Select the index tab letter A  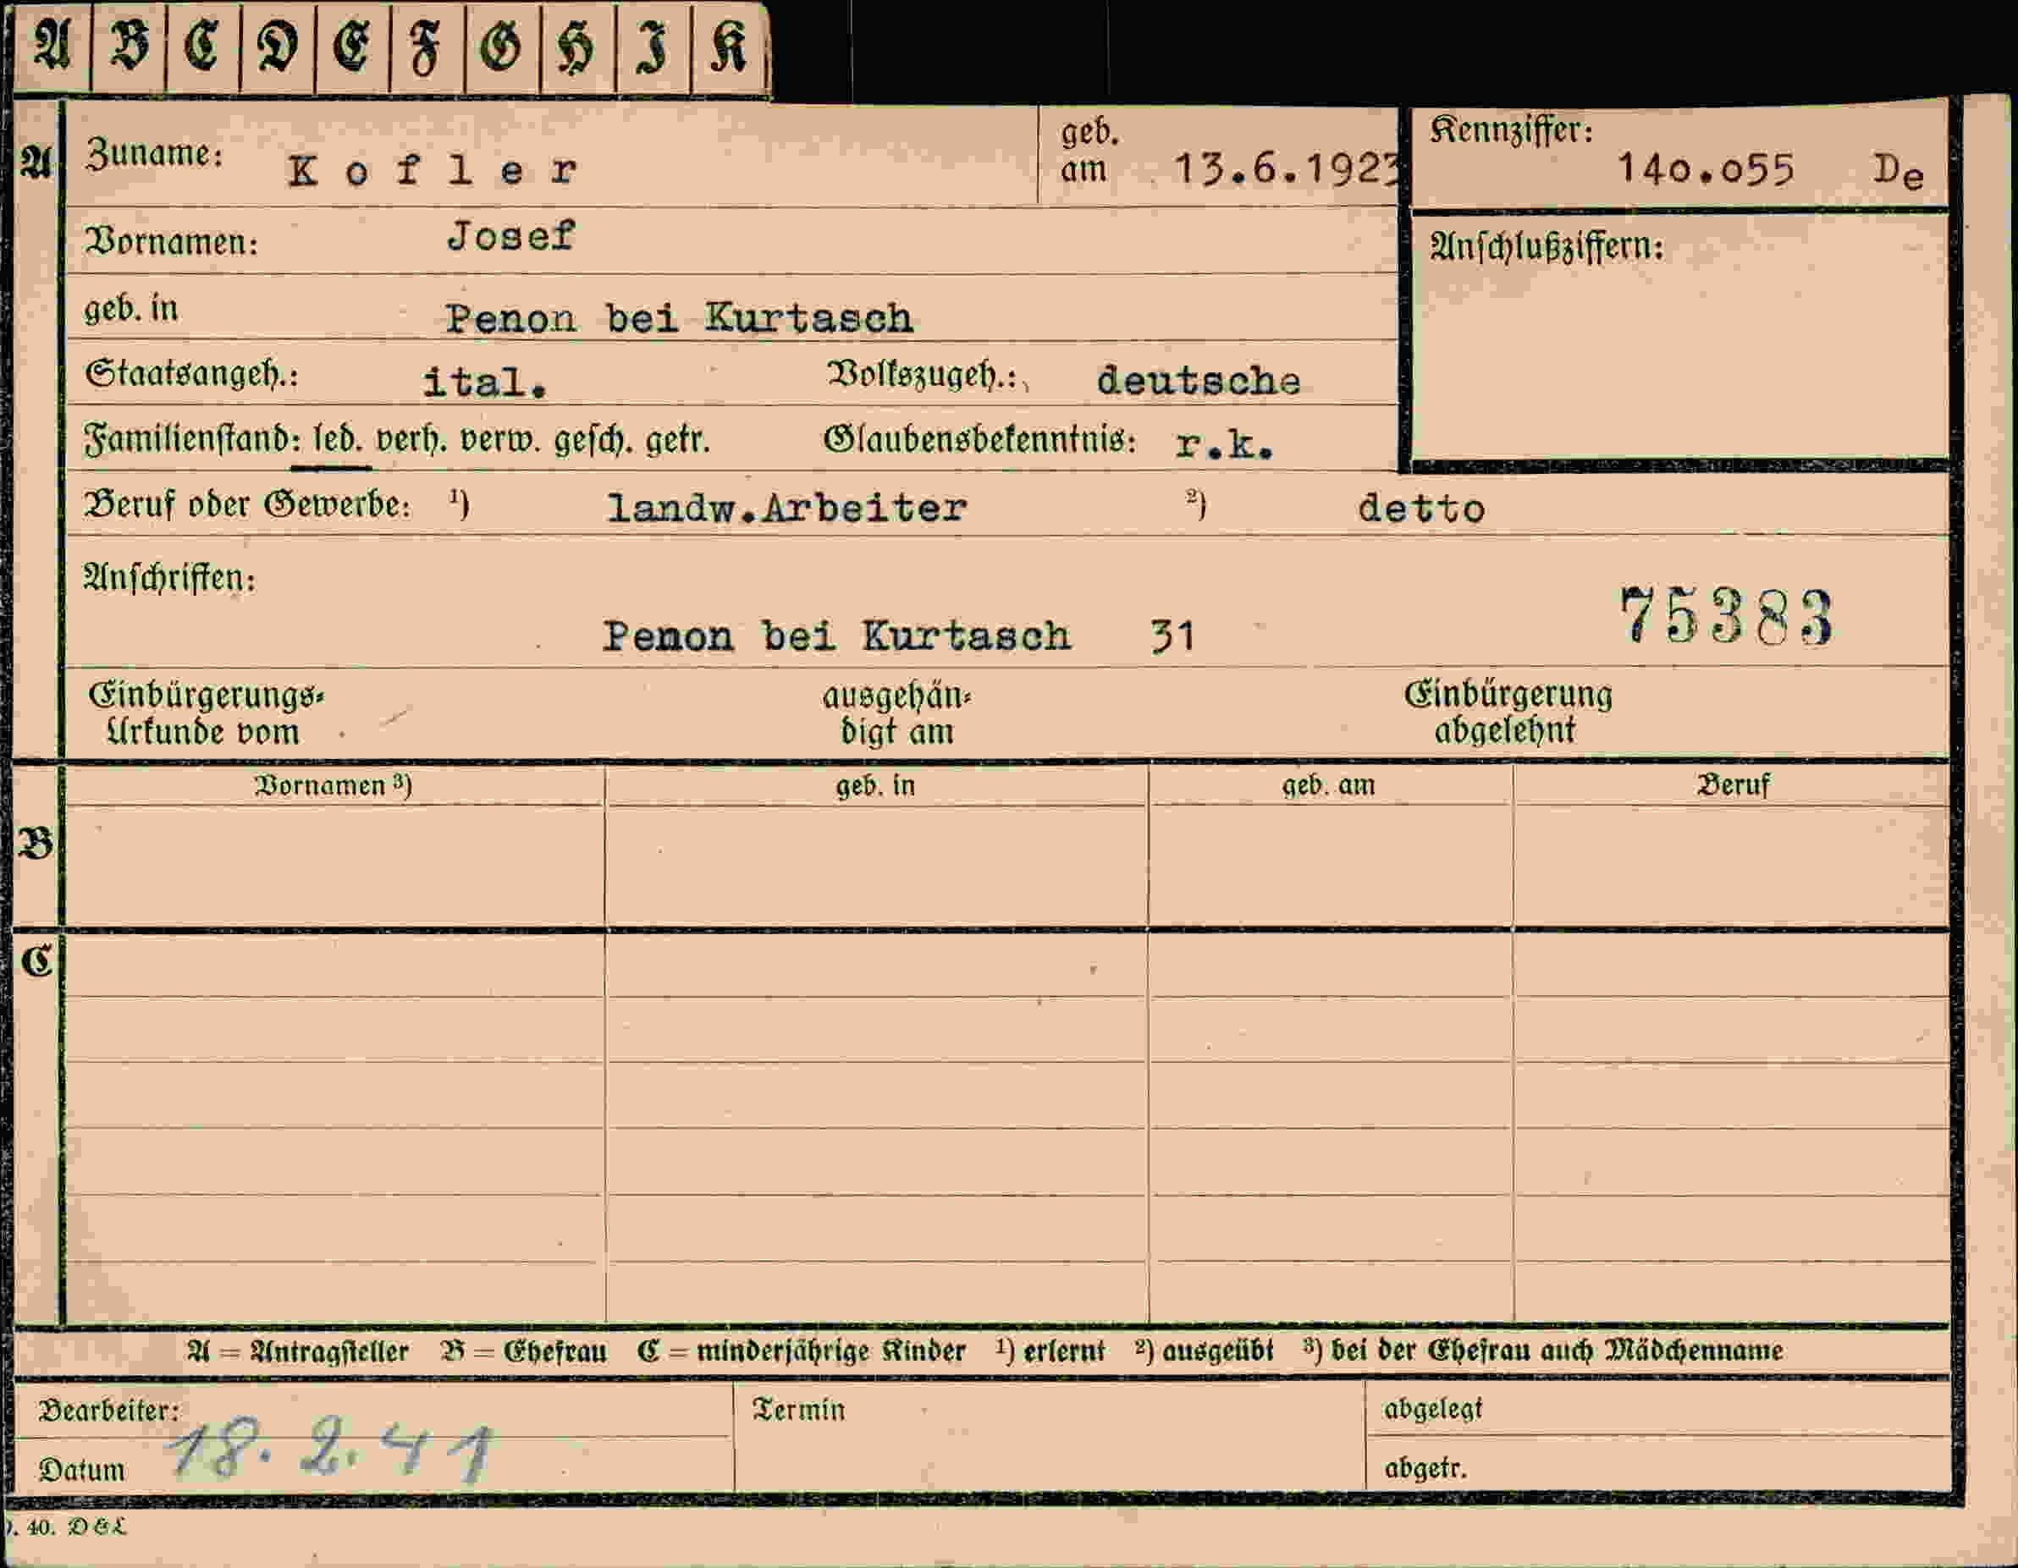[52, 47]
